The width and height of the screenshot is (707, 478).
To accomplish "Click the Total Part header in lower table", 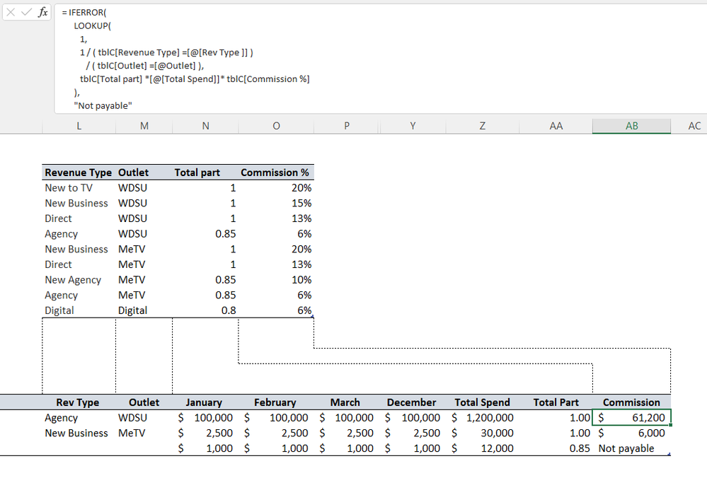I will 556,402.
